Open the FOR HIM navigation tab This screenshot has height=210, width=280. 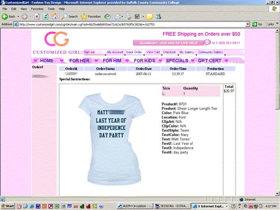112,61
